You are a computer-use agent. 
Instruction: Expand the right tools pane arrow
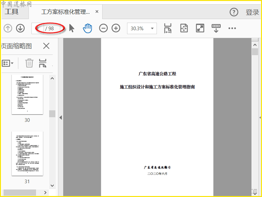(260, 118)
